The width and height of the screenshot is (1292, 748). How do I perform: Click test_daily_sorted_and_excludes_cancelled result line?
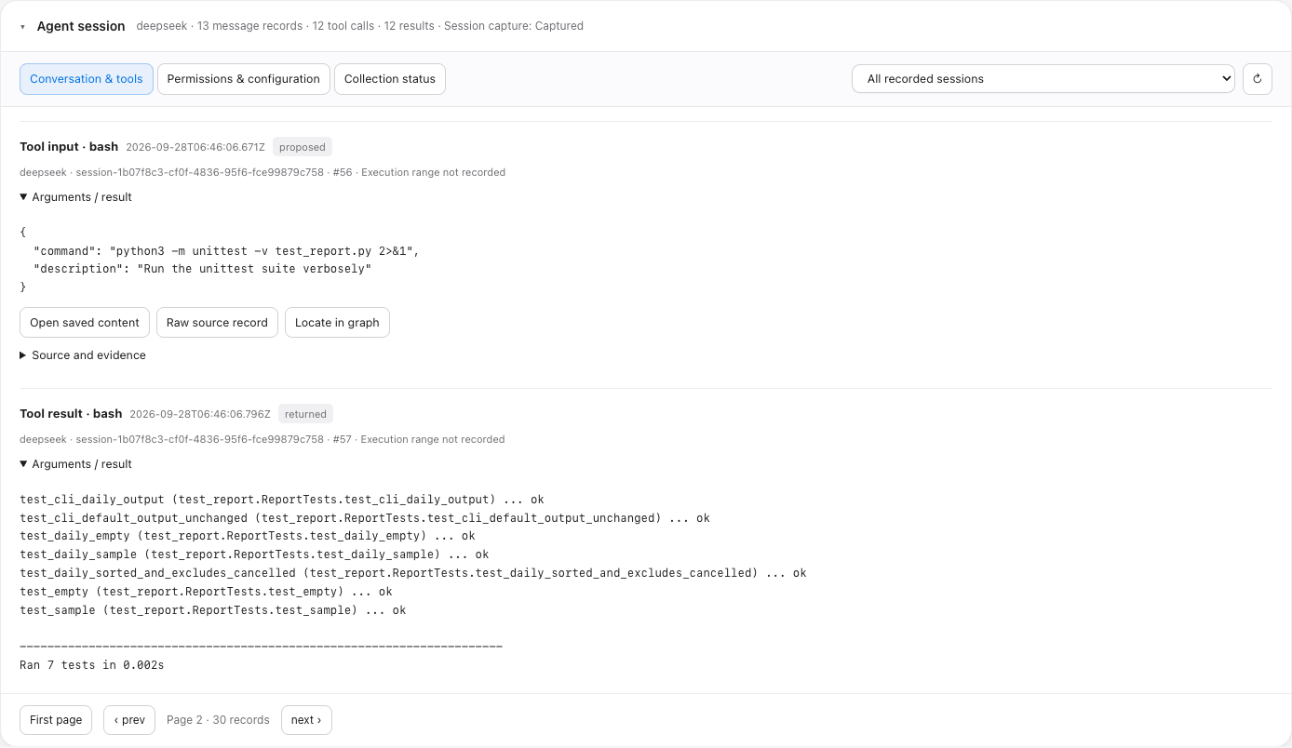tap(413, 573)
